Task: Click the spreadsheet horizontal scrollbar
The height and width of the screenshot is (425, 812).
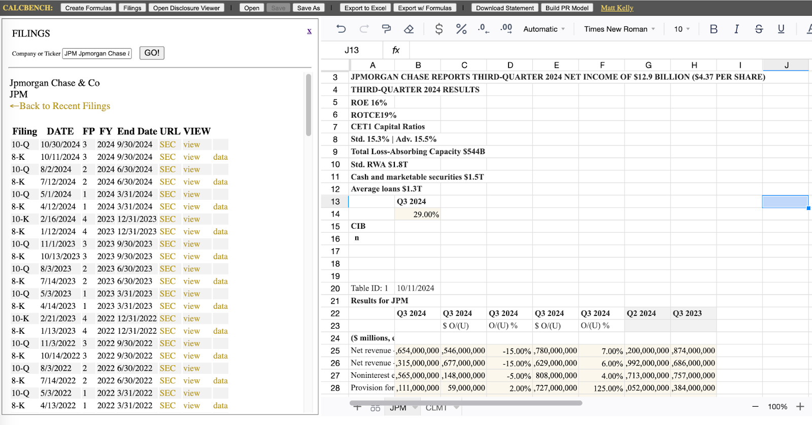Action: coord(466,403)
